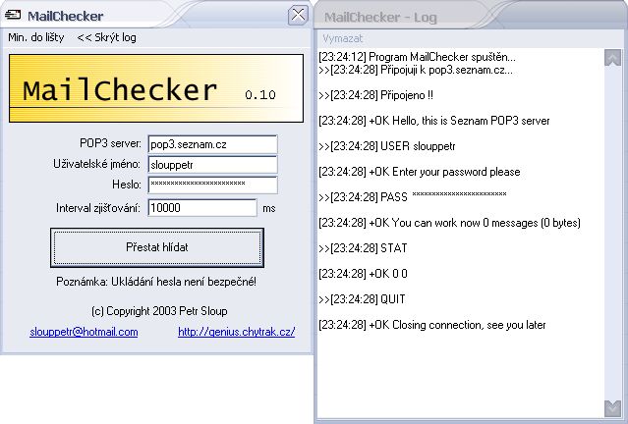Focus the Heslo password field

[x=212, y=185]
